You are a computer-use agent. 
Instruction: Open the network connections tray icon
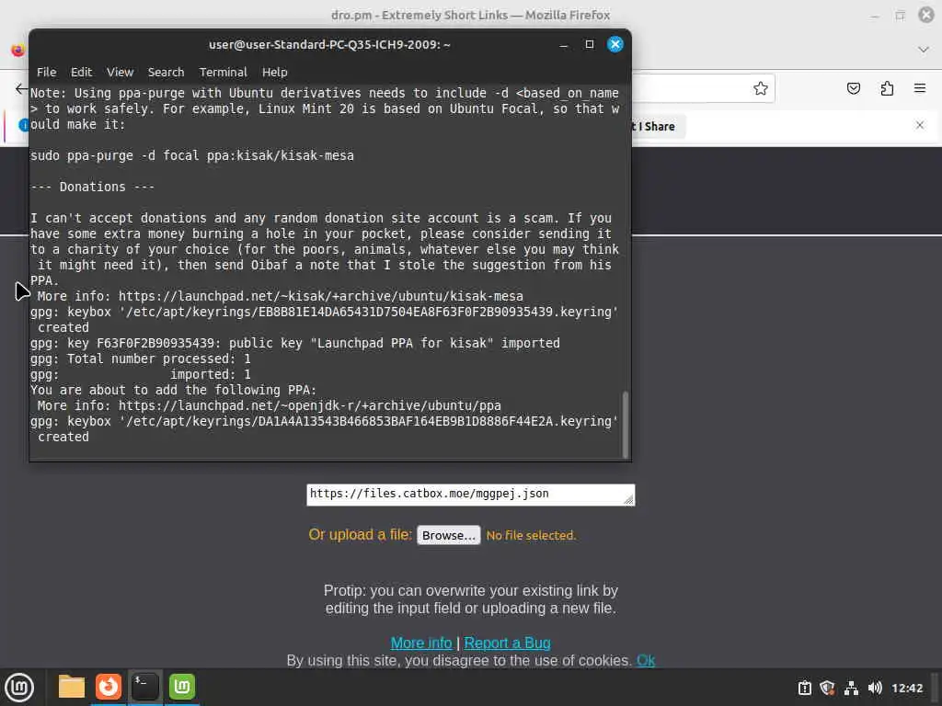pyautogui.click(x=851, y=688)
